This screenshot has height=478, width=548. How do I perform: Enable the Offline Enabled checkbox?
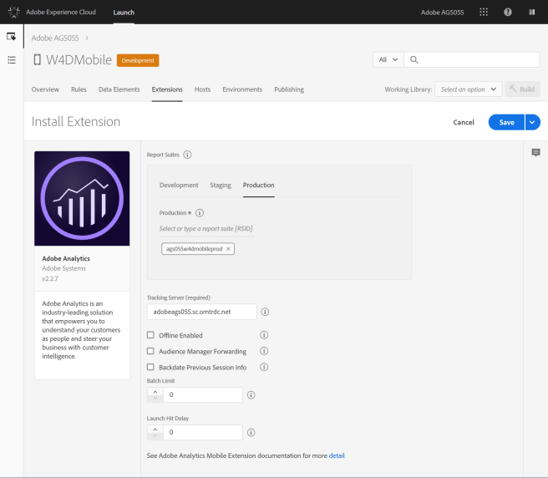(x=150, y=335)
